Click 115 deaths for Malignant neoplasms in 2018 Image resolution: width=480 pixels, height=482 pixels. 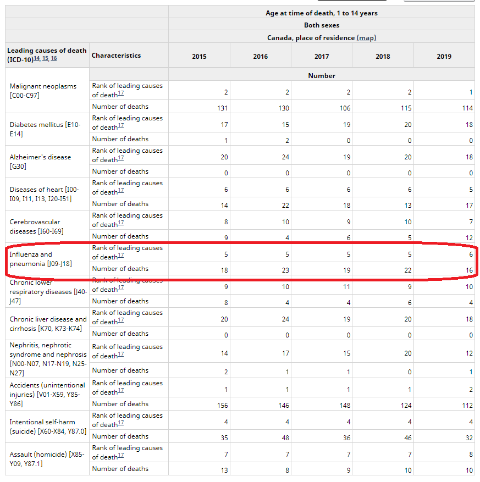tap(406, 108)
